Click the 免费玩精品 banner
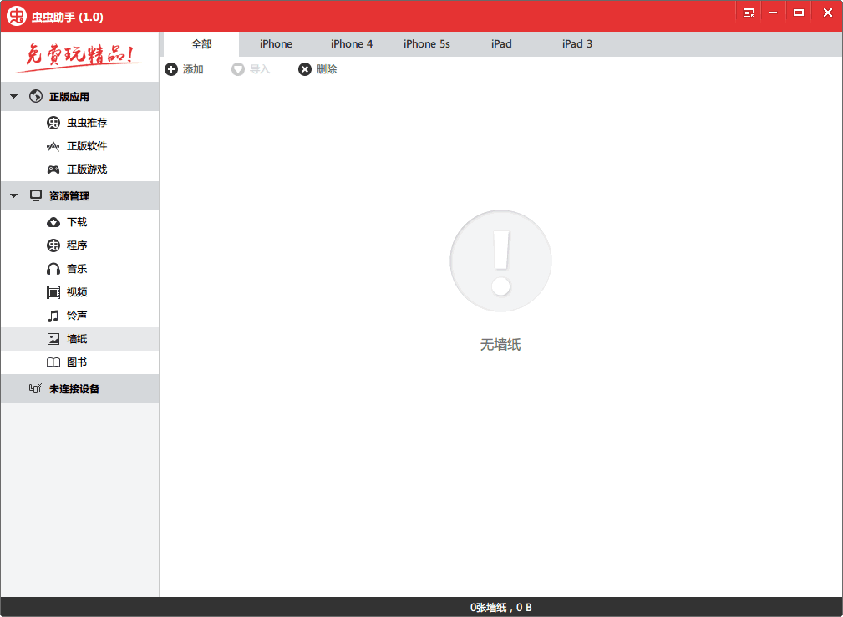 [79, 56]
